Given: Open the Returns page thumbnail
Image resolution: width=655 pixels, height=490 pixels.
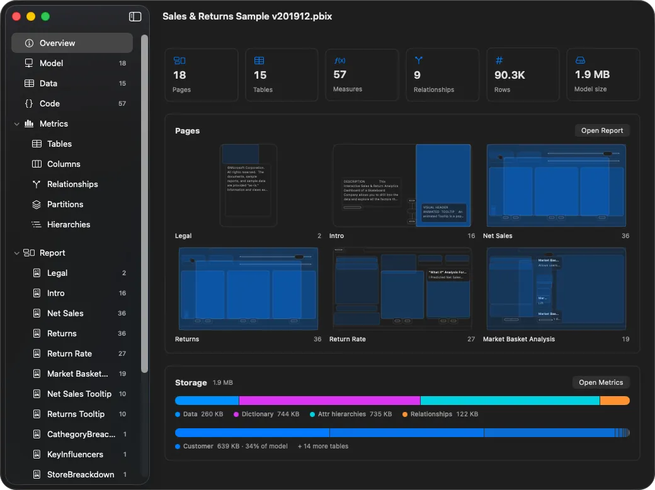Looking at the screenshot, I should pos(248,289).
